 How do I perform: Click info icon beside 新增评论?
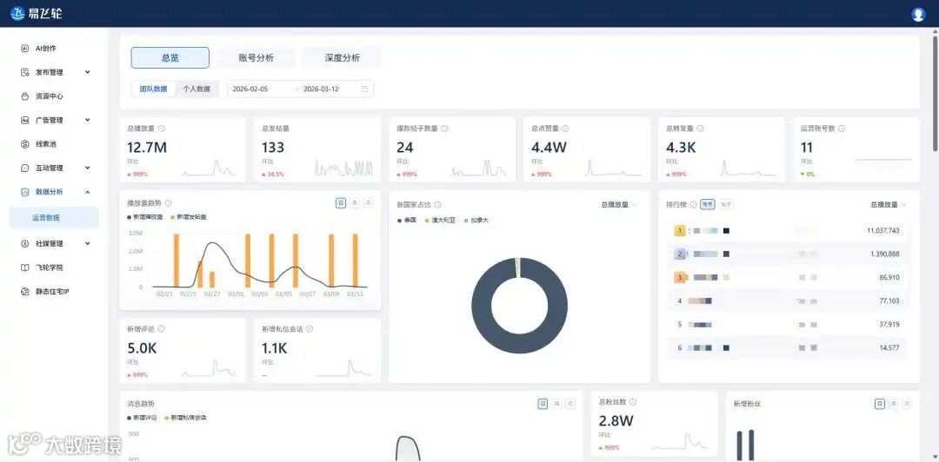(162, 328)
